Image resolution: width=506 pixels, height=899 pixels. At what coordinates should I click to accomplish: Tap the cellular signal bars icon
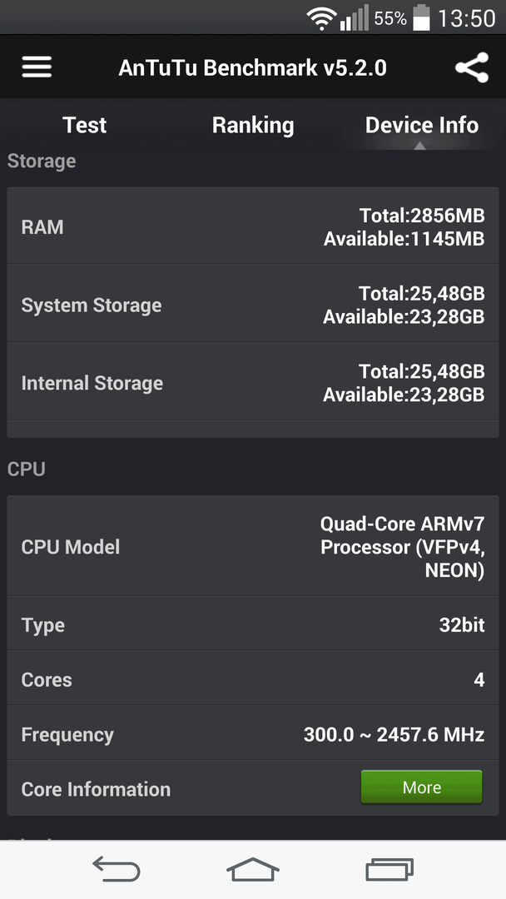coord(354,18)
